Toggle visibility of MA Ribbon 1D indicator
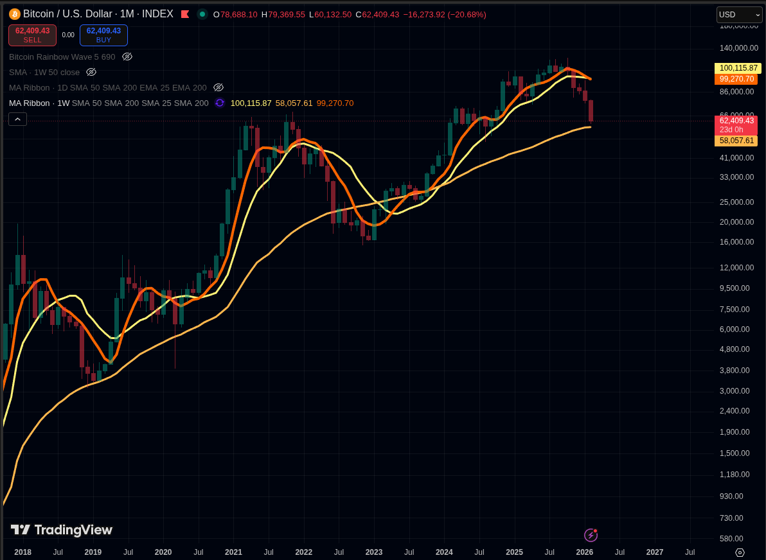Viewport: 766px width, 560px height. 218,87
